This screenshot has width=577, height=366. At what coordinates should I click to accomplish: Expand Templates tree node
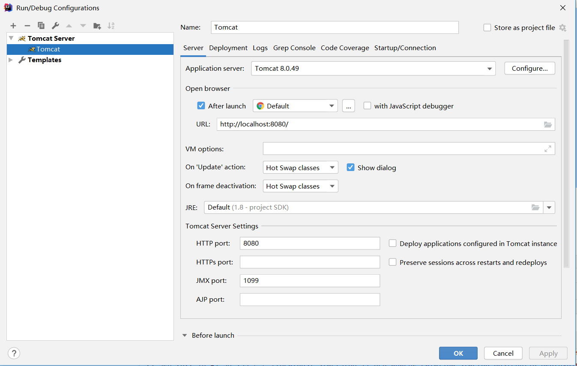tap(11, 60)
